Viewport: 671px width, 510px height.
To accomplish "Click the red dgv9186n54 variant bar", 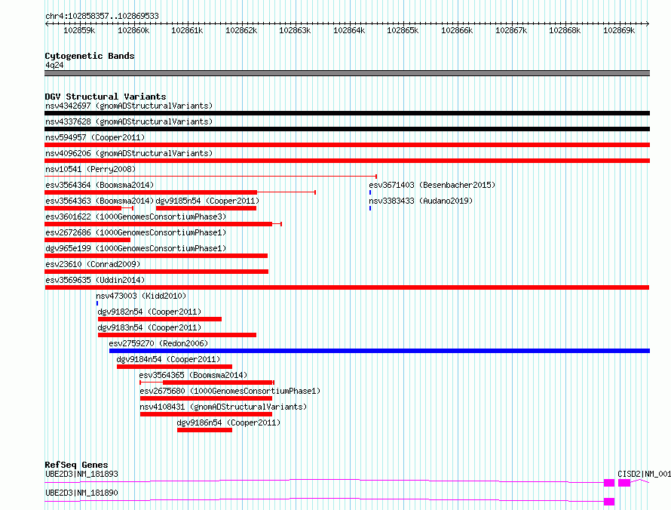I will coord(204,430).
